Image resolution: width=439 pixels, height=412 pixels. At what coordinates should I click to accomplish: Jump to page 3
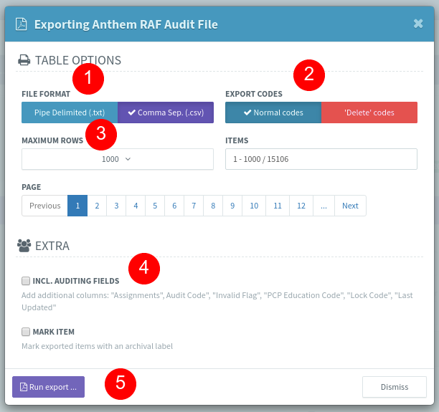[x=116, y=206]
